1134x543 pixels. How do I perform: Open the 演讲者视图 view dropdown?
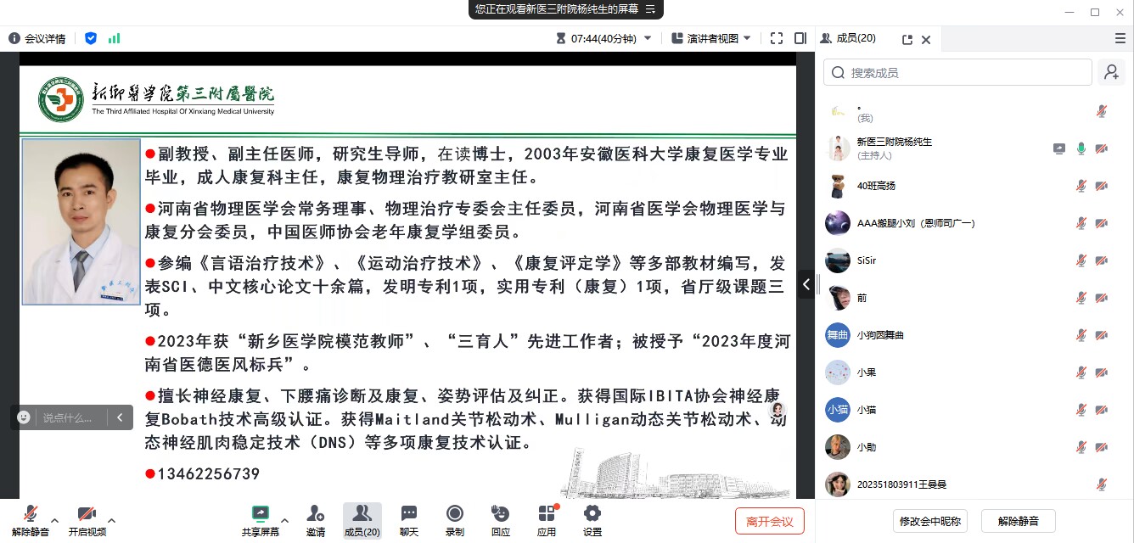coord(711,38)
